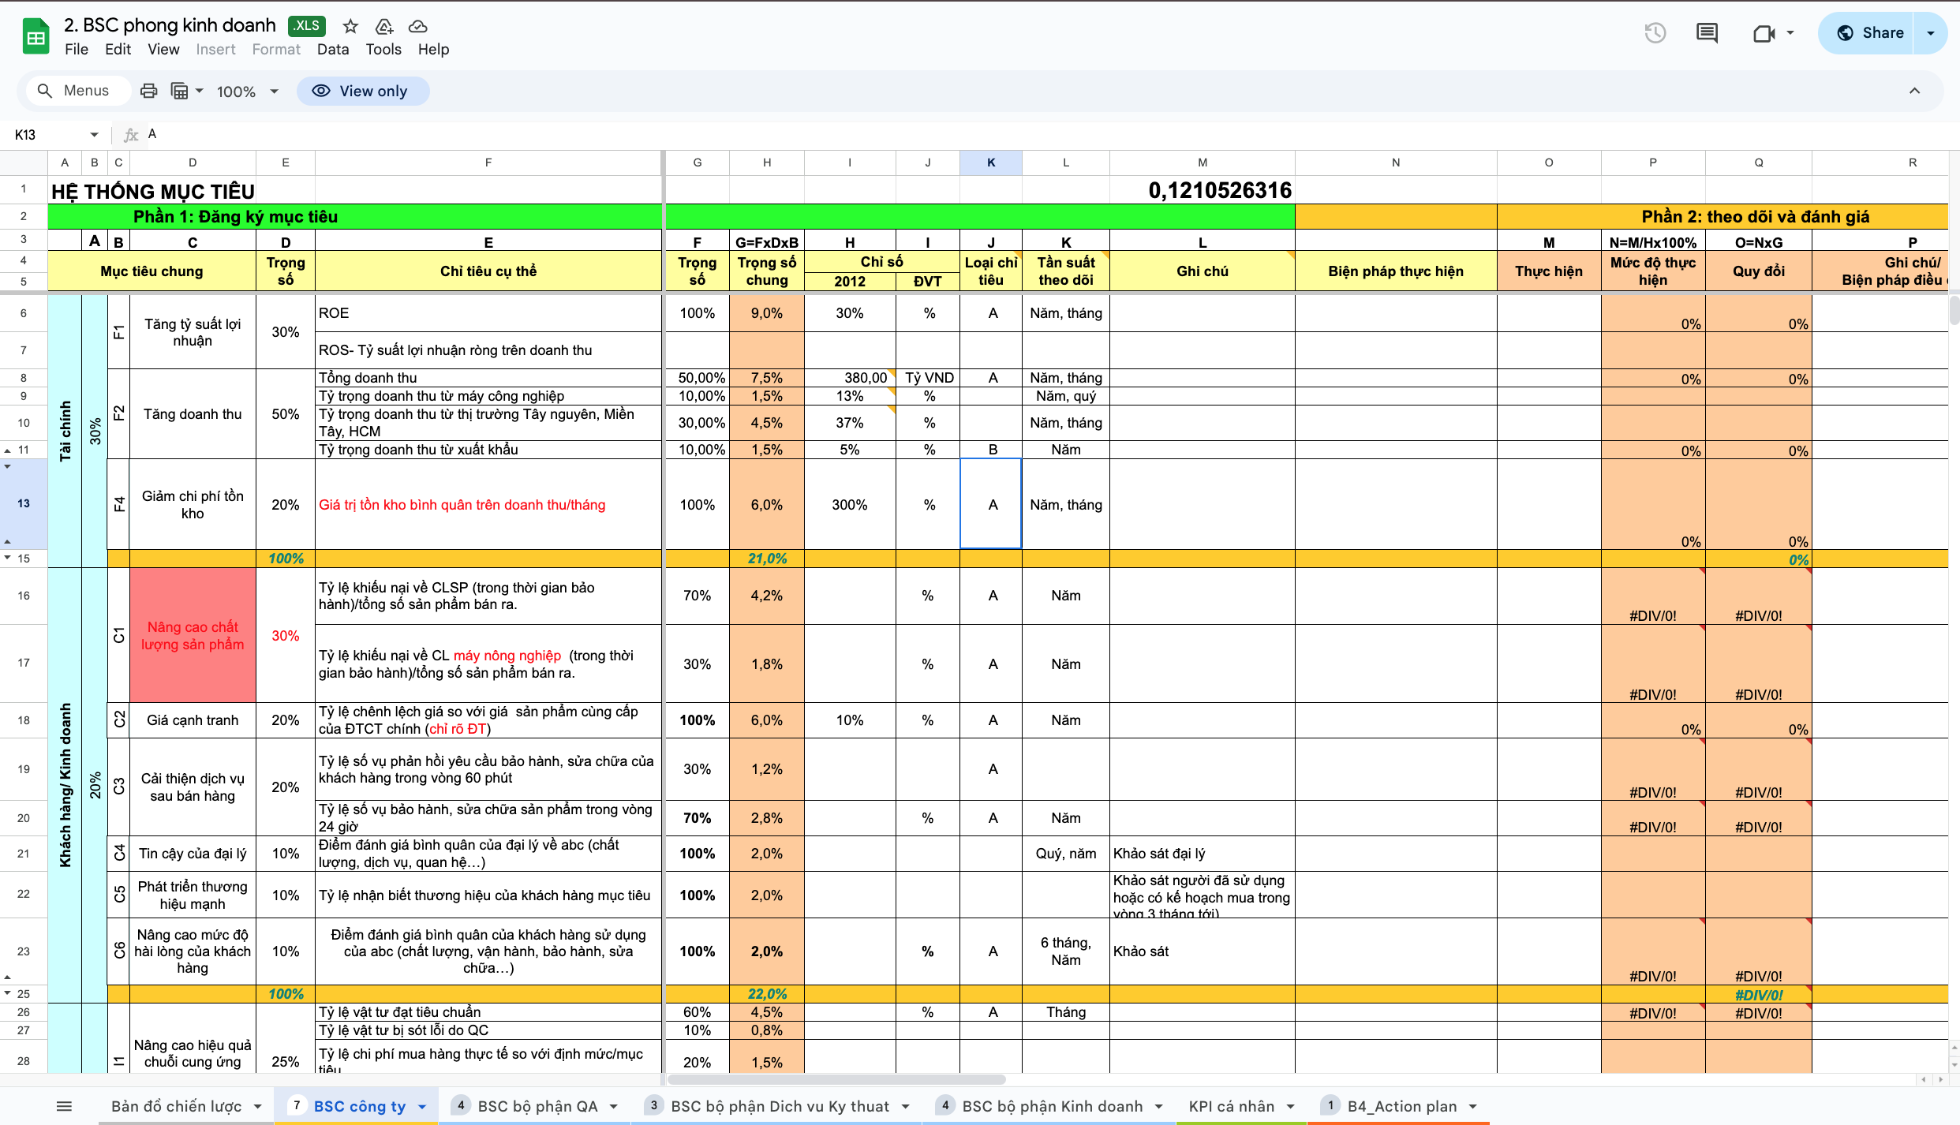Click the move to Drive folder icon
Screen dimensions: 1960x1125
coord(384,26)
